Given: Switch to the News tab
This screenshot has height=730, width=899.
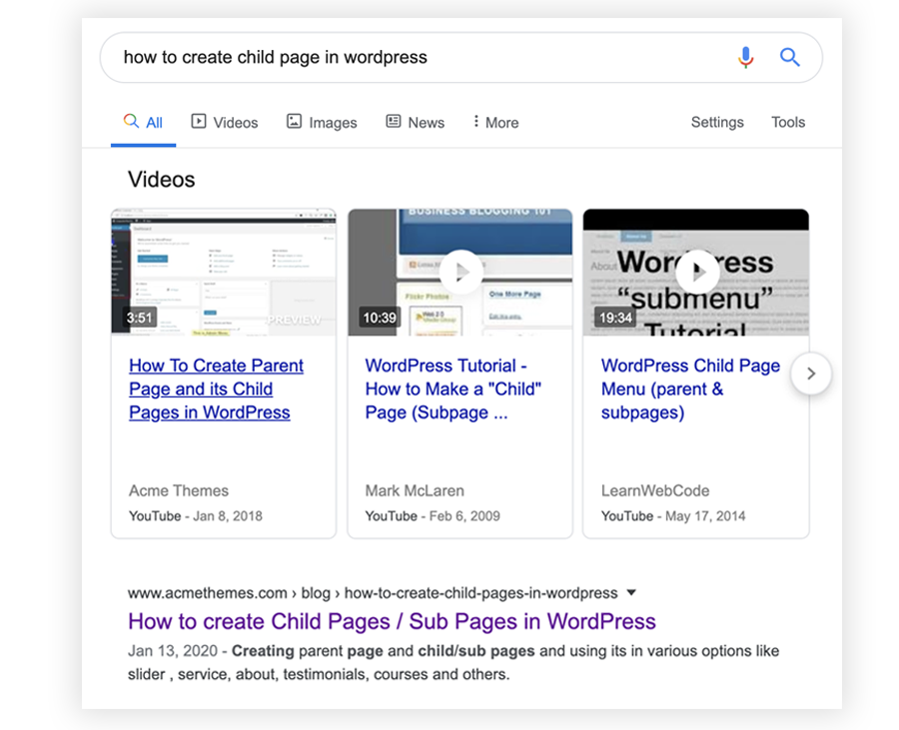Looking at the screenshot, I should click(x=416, y=122).
